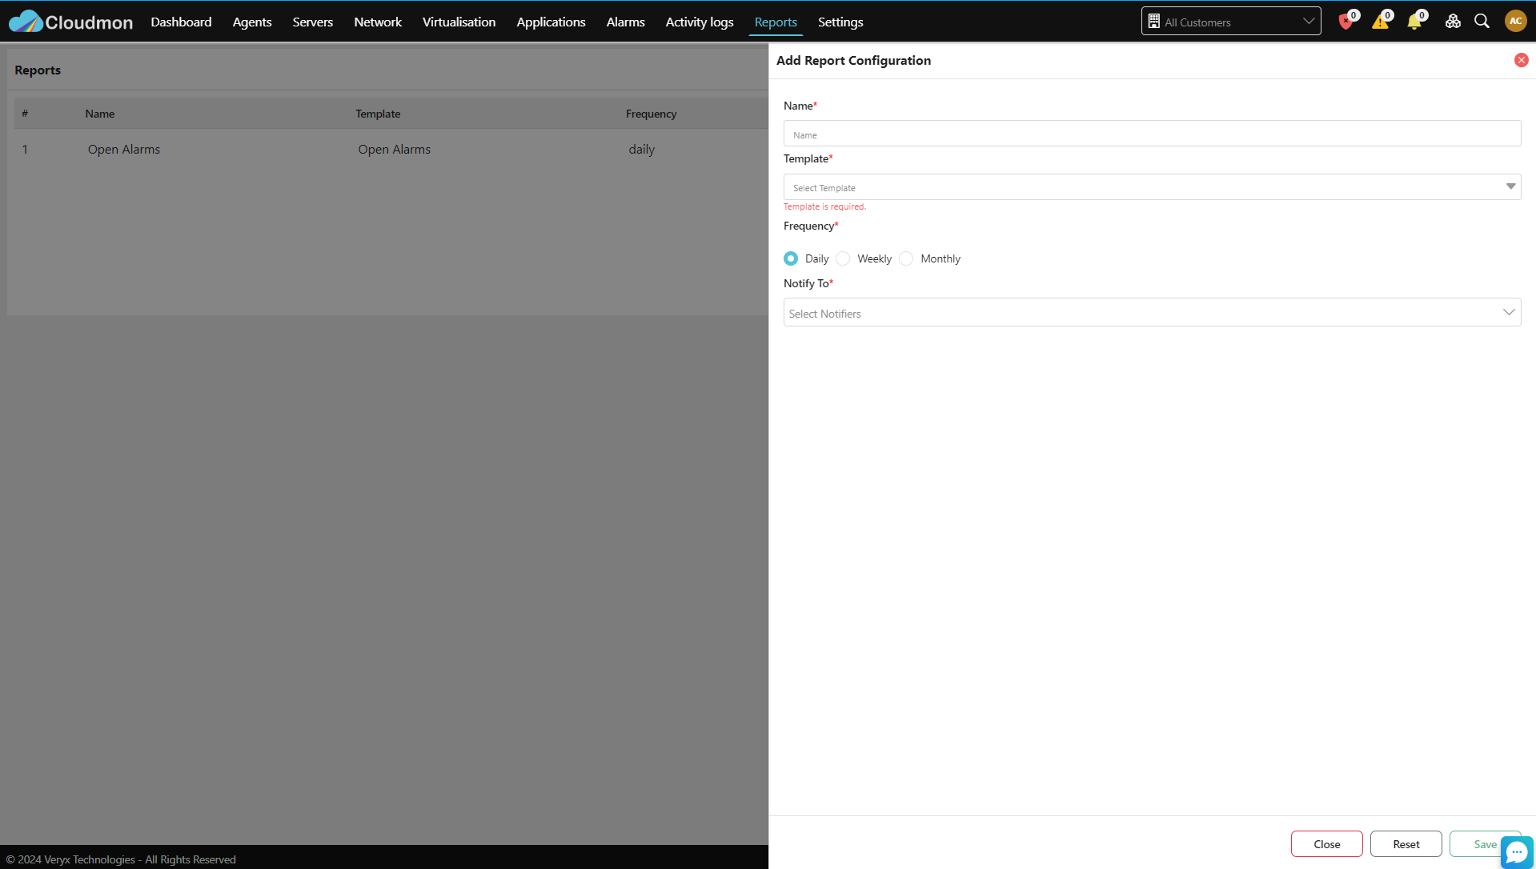Open the AC user avatar menu
Image resolution: width=1536 pixels, height=869 pixels.
pyautogui.click(x=1515, y=22)
